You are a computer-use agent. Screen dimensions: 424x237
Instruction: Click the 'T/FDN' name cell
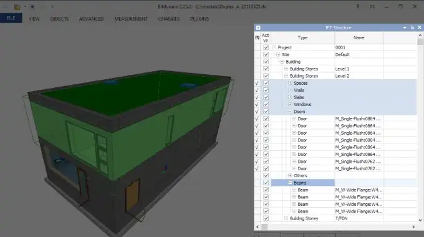point(341,218)
